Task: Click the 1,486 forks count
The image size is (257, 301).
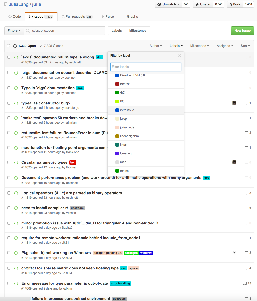Action: (248, 4)
